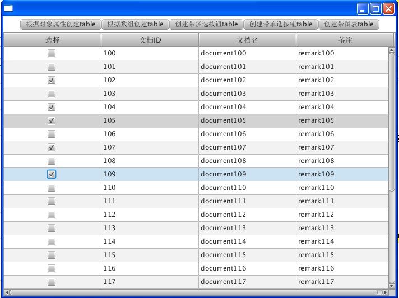
Task: Uncheck the checkbox for row 102
Action: [52, 80]
